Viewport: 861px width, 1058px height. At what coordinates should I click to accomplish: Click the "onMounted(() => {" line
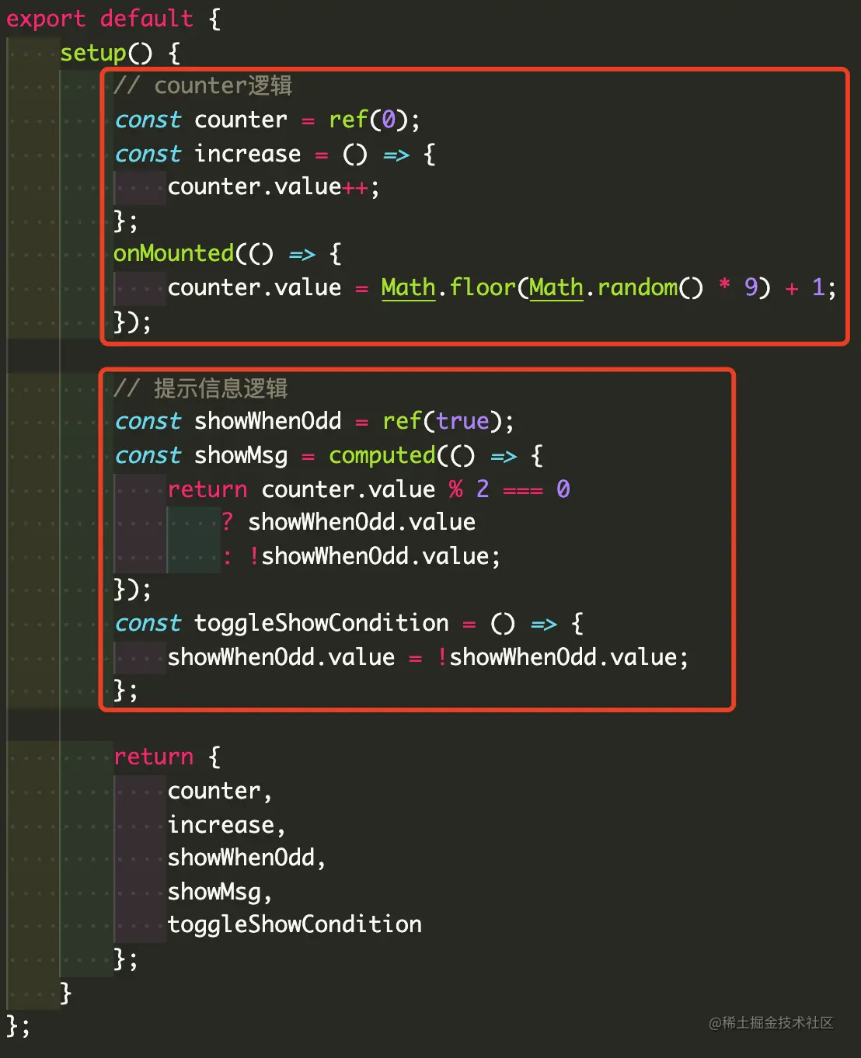point(228,253)
